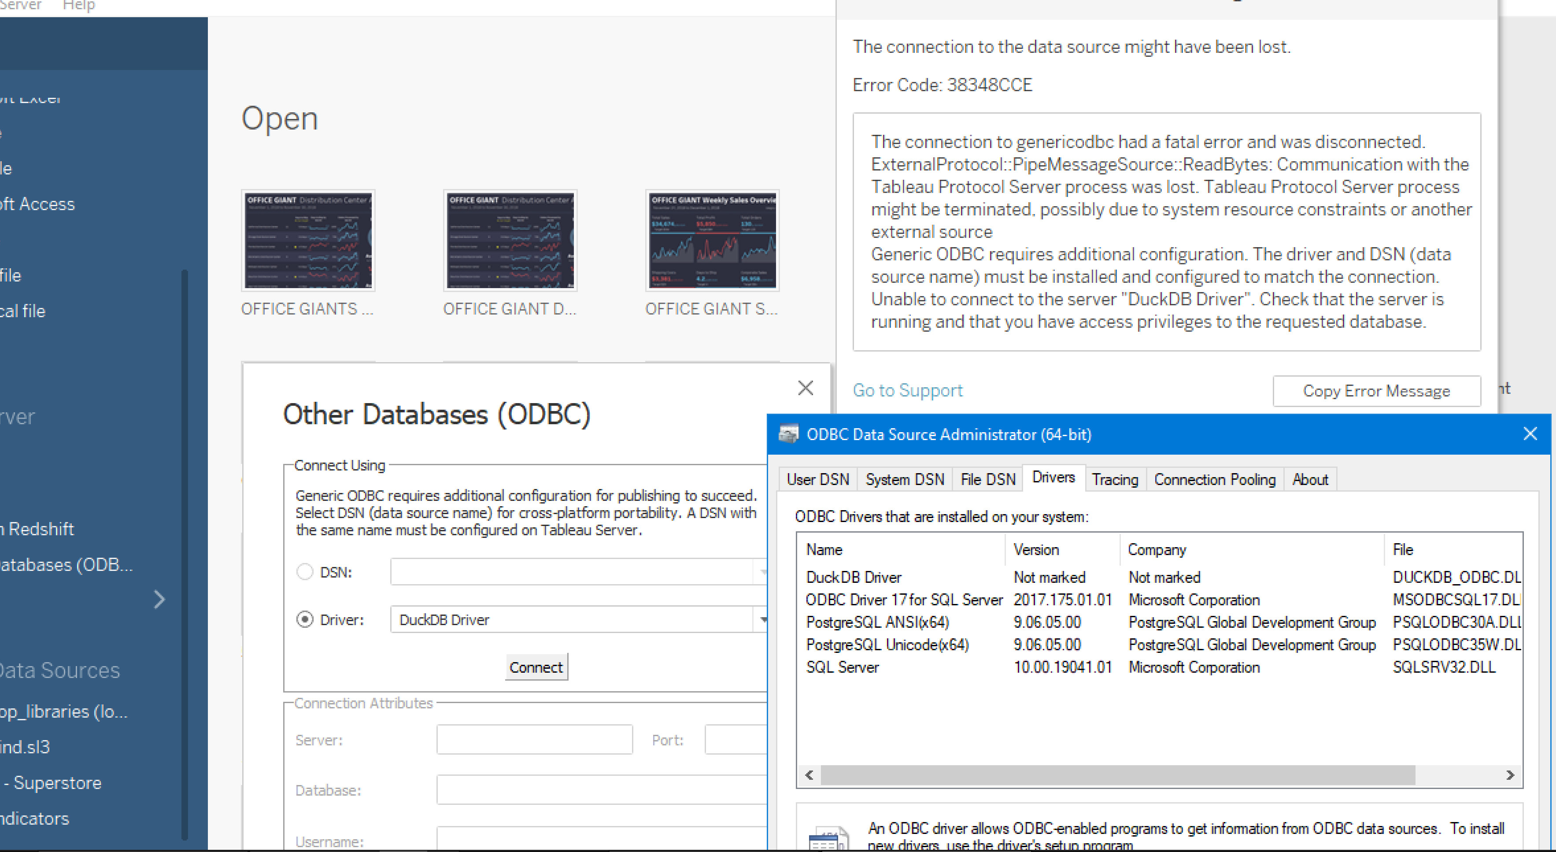Close the Other Databases (ODBC) dialog
This screenshot has height=852, width=1556.
[x=805, y=388]
